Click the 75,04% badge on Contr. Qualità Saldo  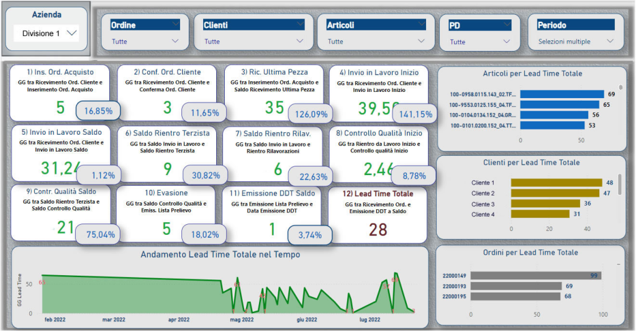pos(98,235)
